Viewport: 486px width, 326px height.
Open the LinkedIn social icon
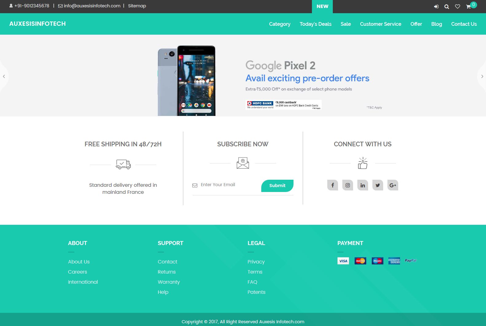coord(363,185)
